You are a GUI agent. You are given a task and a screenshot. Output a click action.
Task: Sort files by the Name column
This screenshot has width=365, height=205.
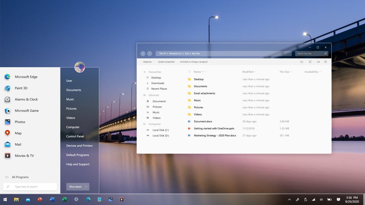[x=197, y=72]
